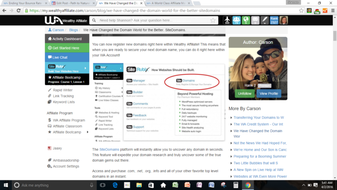Open the envelope messages icon
The width and height of the screenshot is (337, 190).
255,20
